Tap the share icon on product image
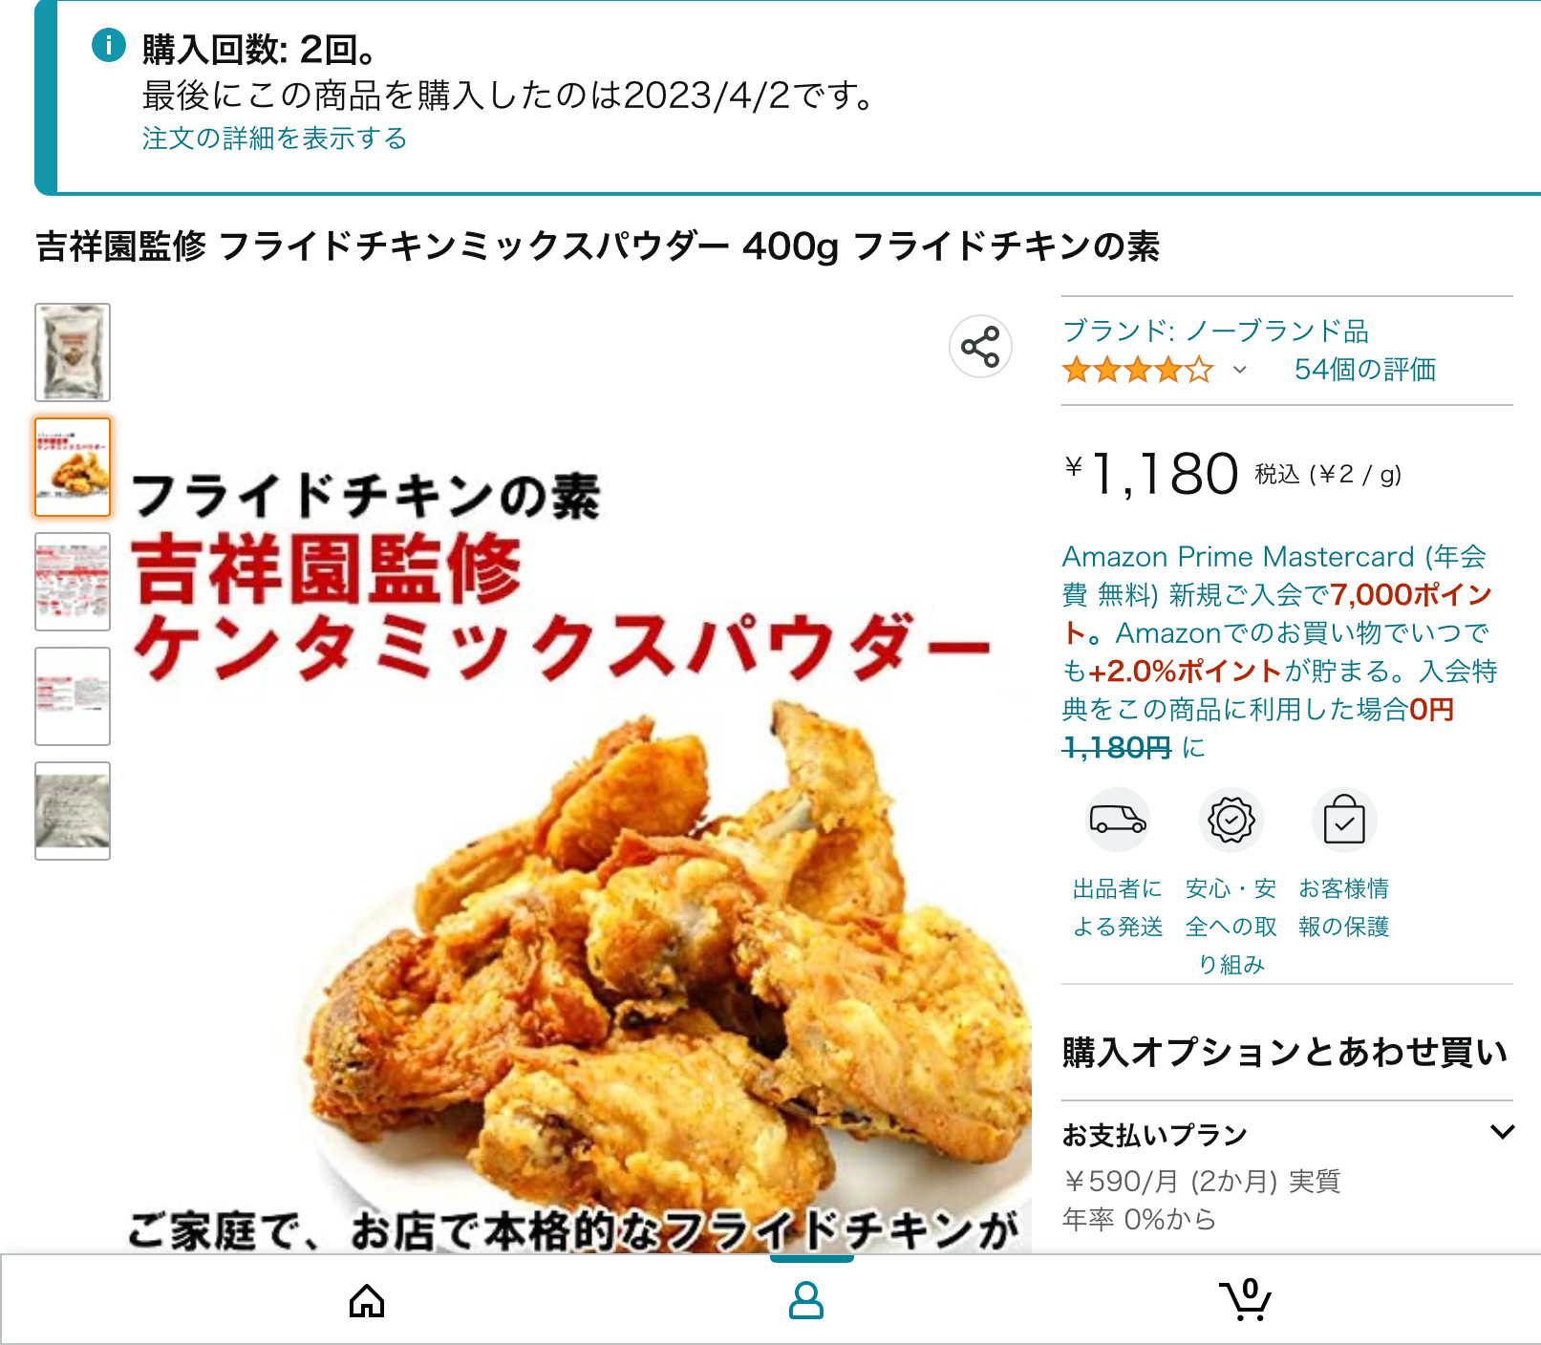Viewport: 1541px width, 1345px height. [980, 346]
